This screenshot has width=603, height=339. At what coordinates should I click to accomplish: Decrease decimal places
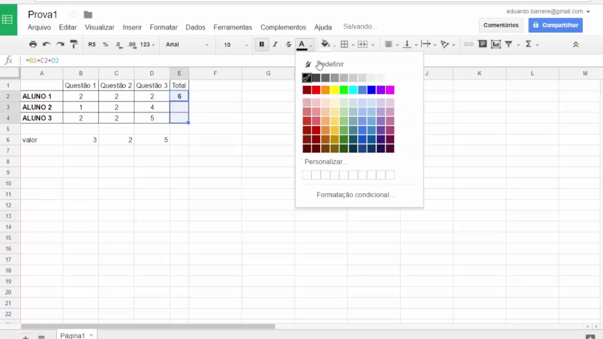coord(119,44)
